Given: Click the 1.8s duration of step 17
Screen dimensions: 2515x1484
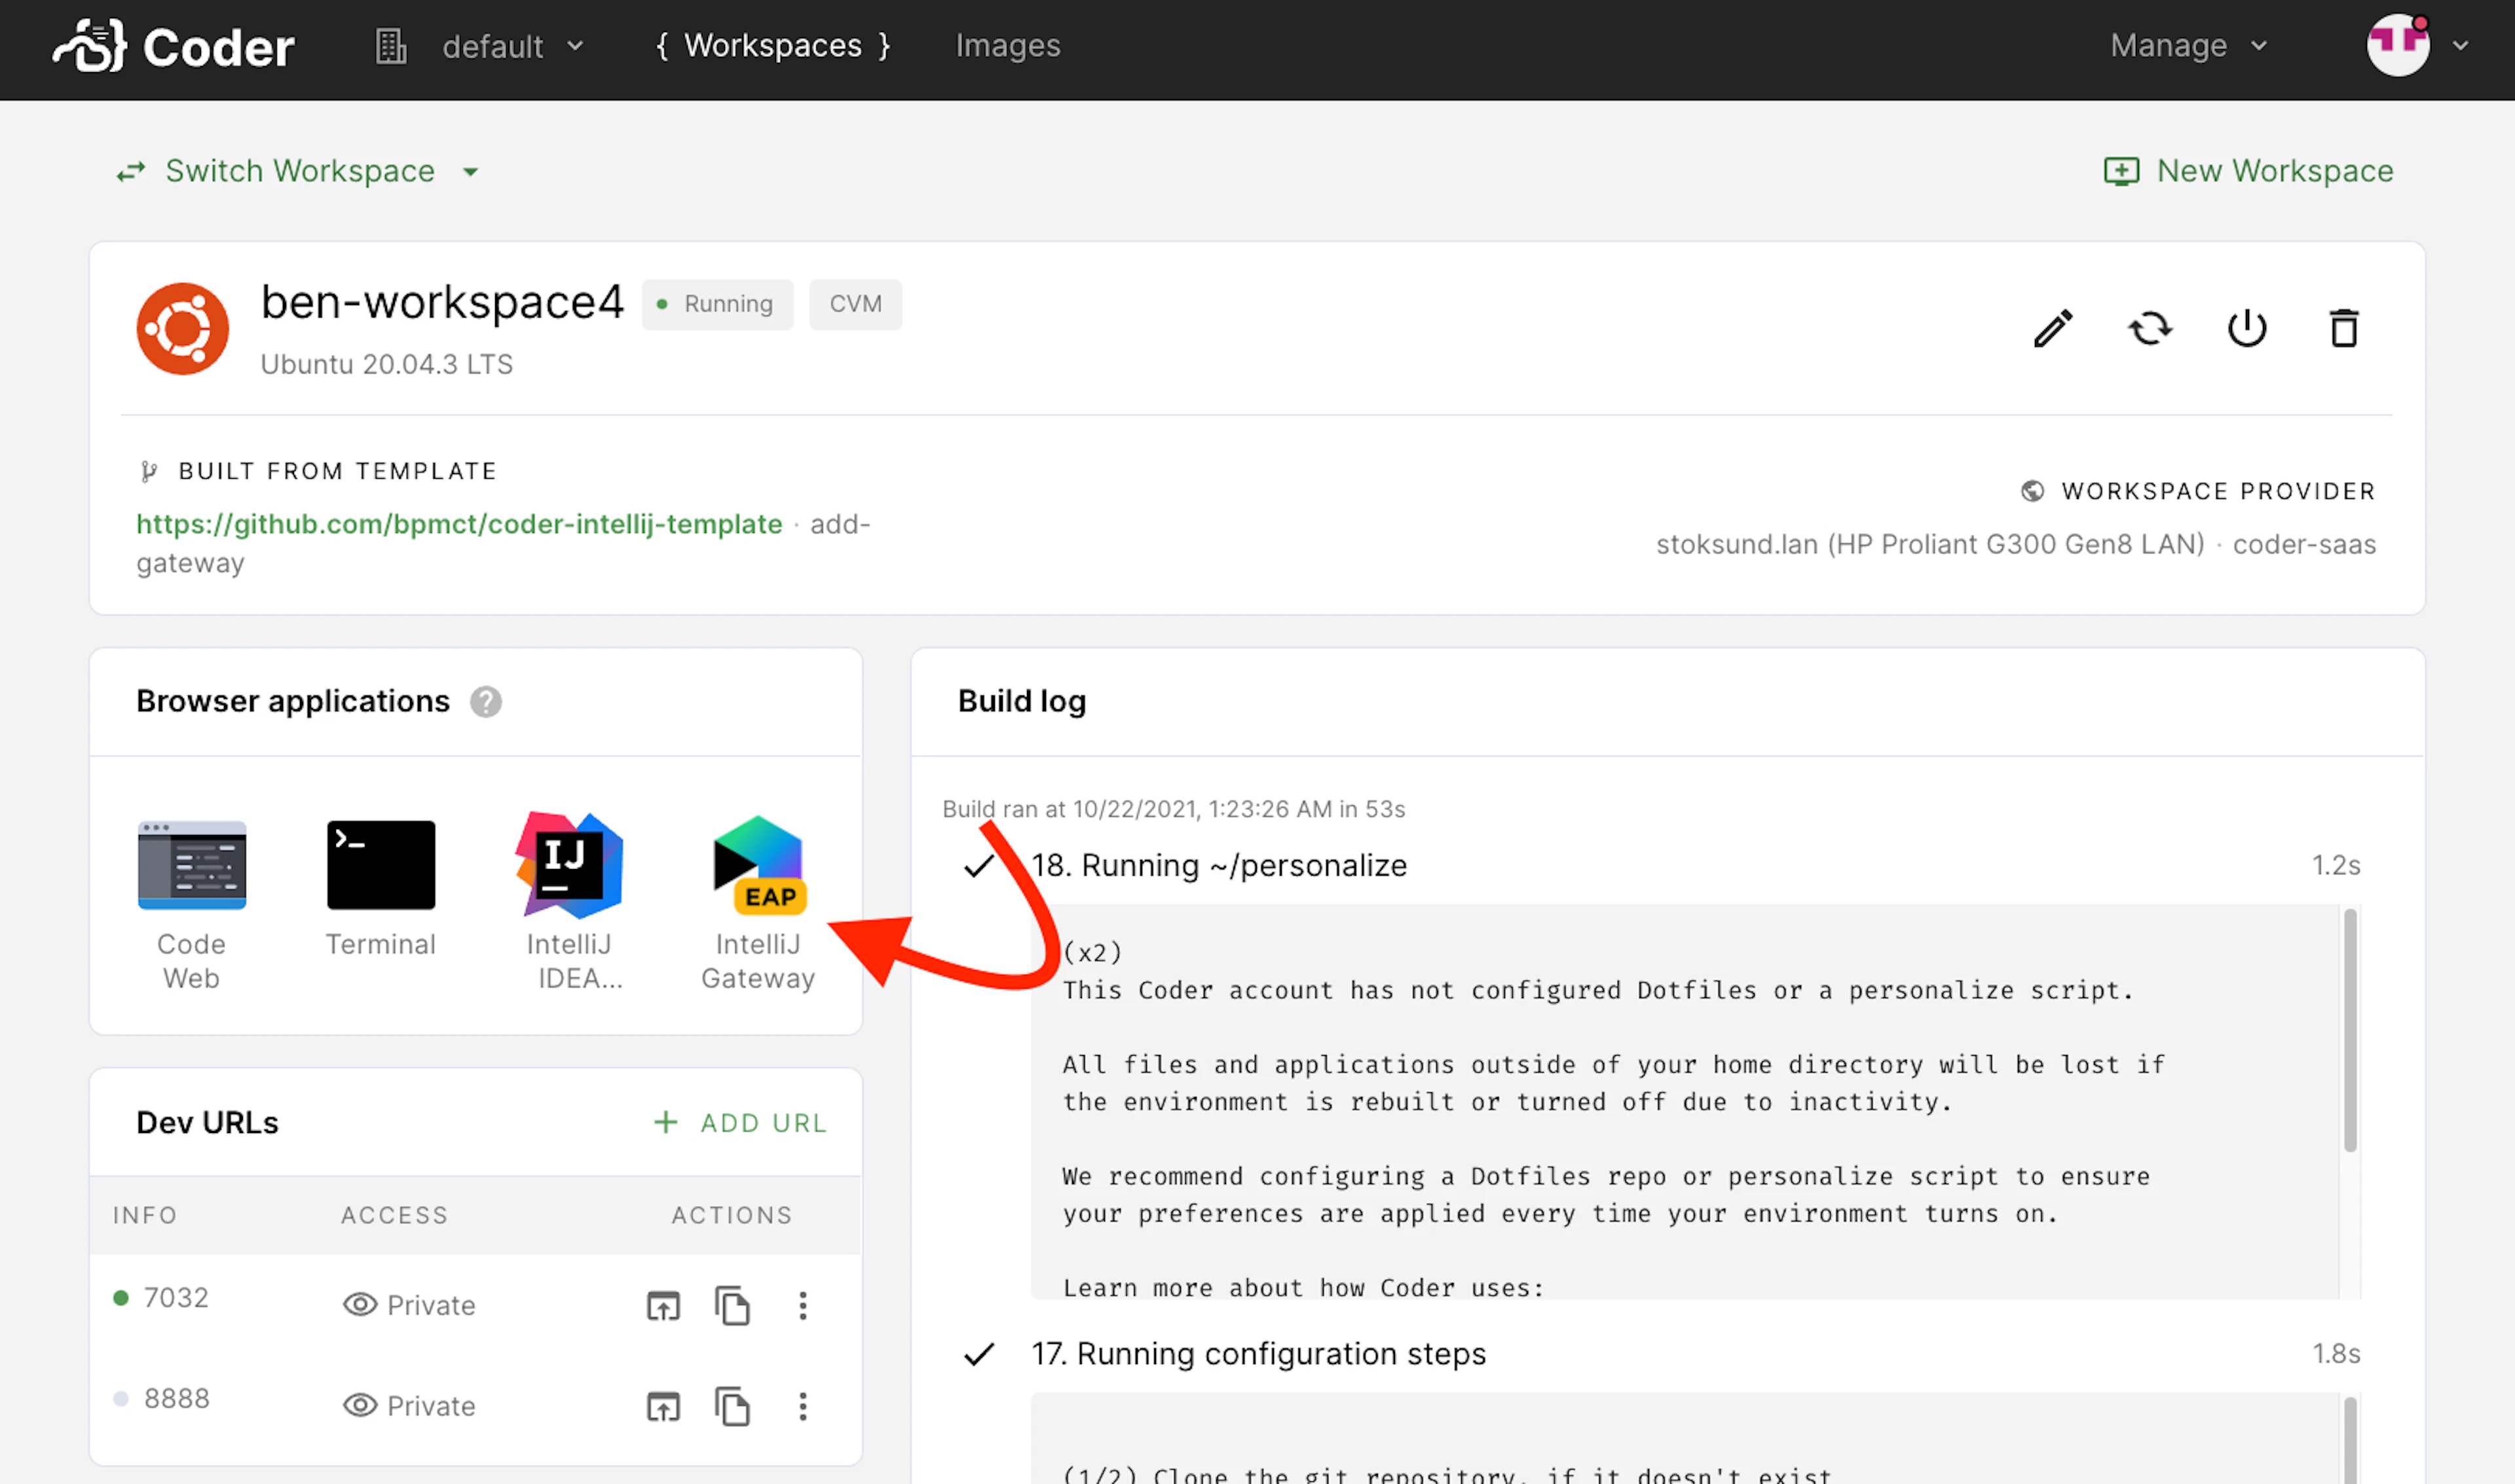Looking at the screenshot, I should (x=2336, y=1354).
